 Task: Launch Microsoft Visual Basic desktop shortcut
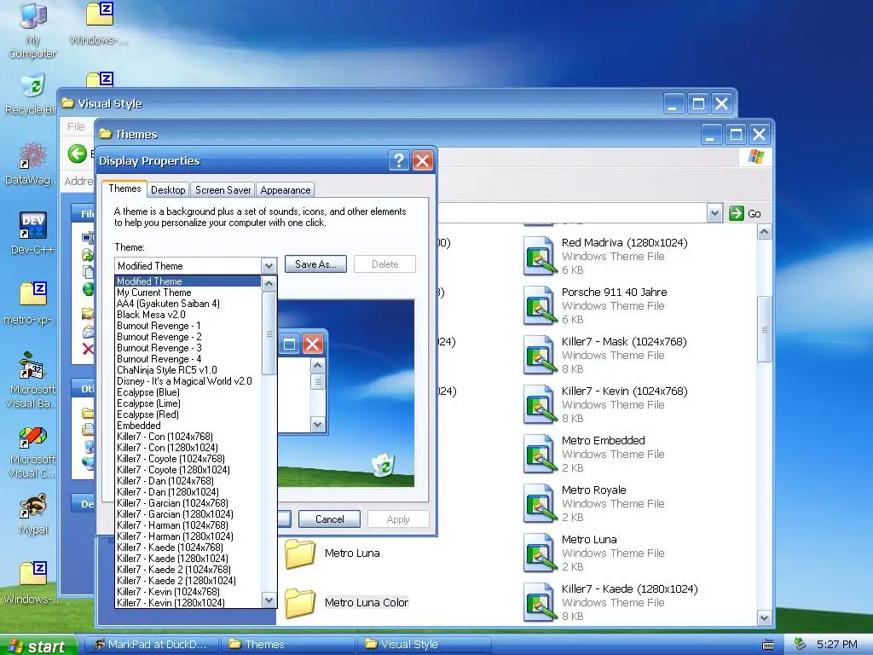[x=32, y=380]
